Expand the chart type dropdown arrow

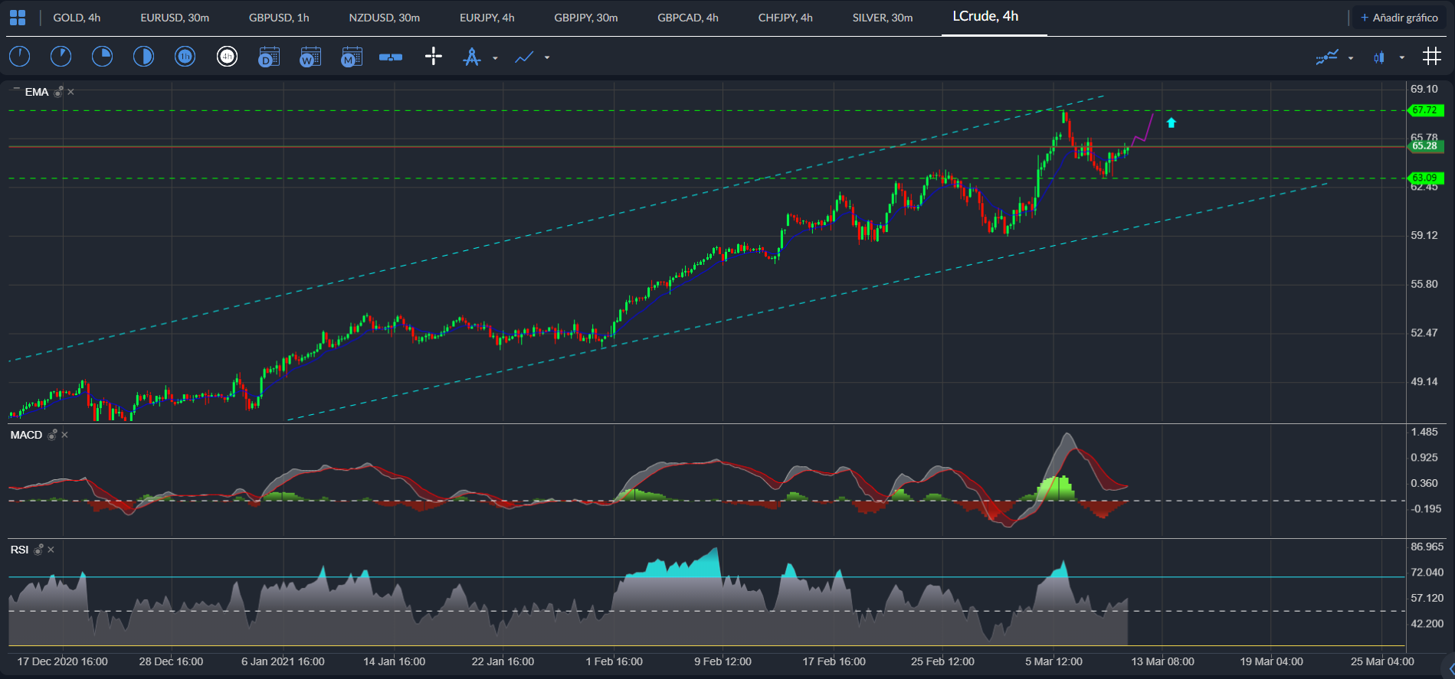click(1402, 58)
